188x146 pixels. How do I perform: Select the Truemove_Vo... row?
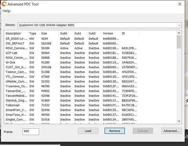(x=72, y=86)
